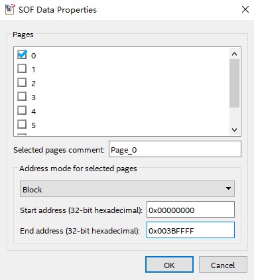Click the pages list scroll down arrow
The width and height of the screenshot is (254, 280).
[234, 130]
